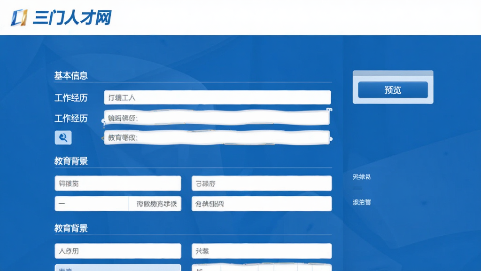
Task: Focus the 工作经历 field just below 基本信息
Action: point(217,97)
